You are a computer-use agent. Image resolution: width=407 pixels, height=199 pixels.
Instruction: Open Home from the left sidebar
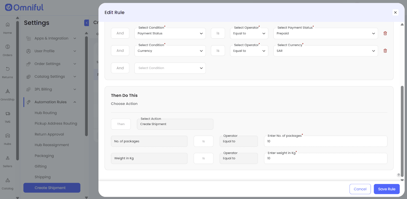coord(8,28)
